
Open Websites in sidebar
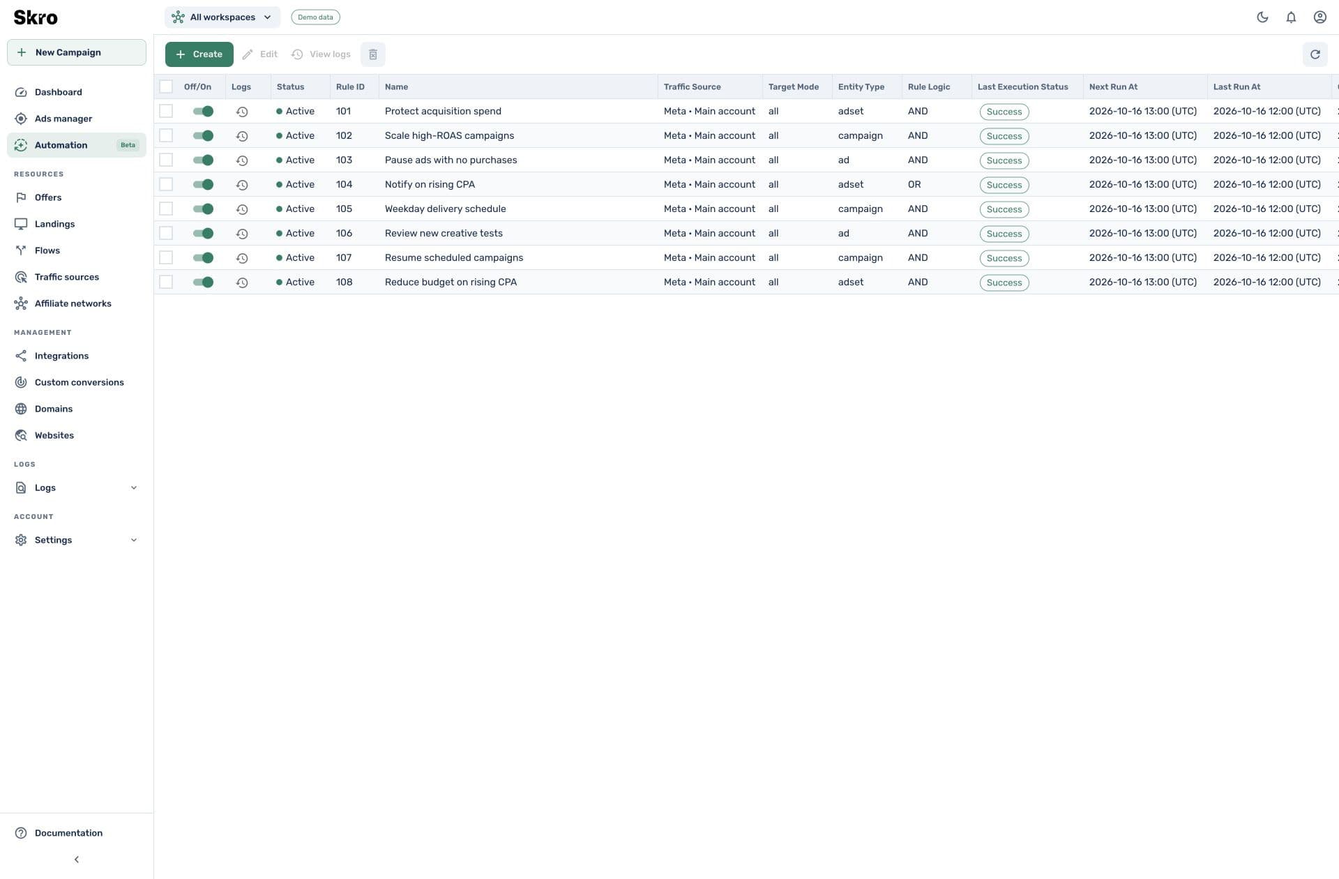click(77, 435)
